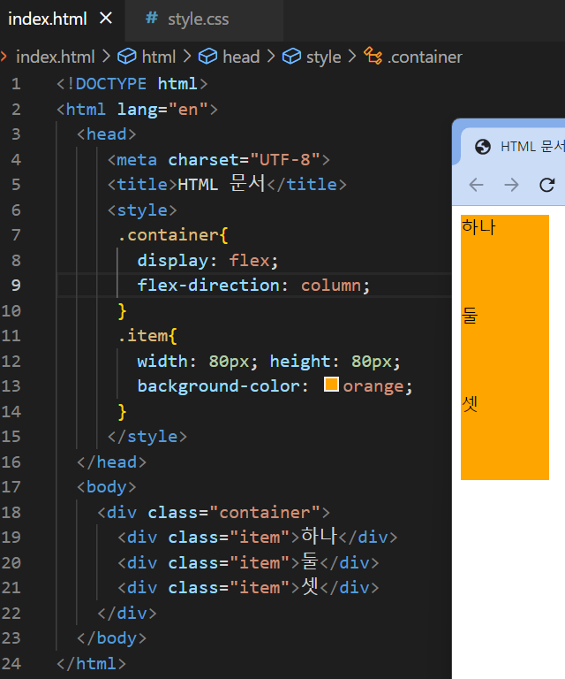The image size is (565, 679).
Task: Click '셋' item in browser preview
Action: 504,436
